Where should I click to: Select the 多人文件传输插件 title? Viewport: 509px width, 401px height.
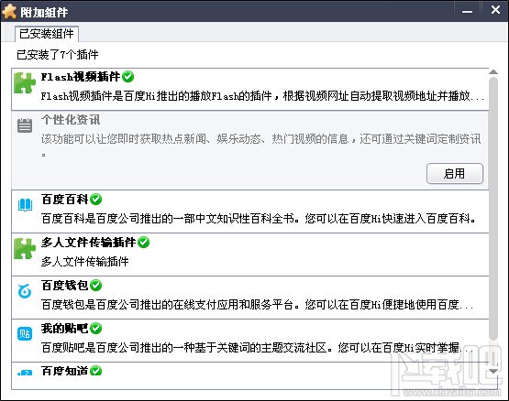point(88,243)
